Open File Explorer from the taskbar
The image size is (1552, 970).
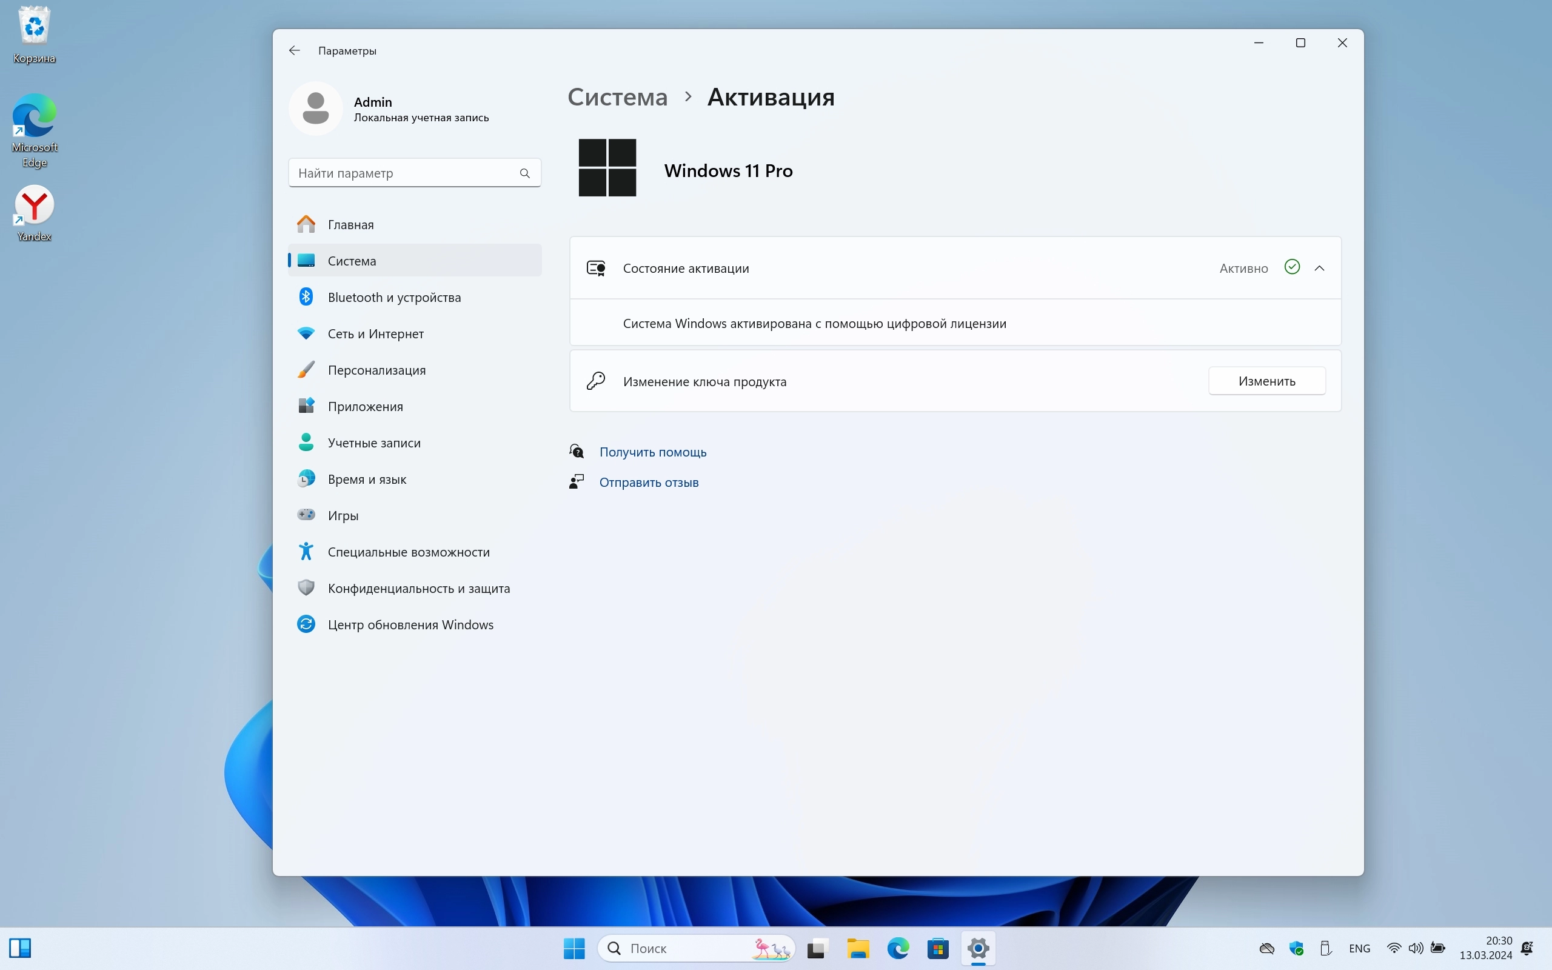[x=857, y=948]
